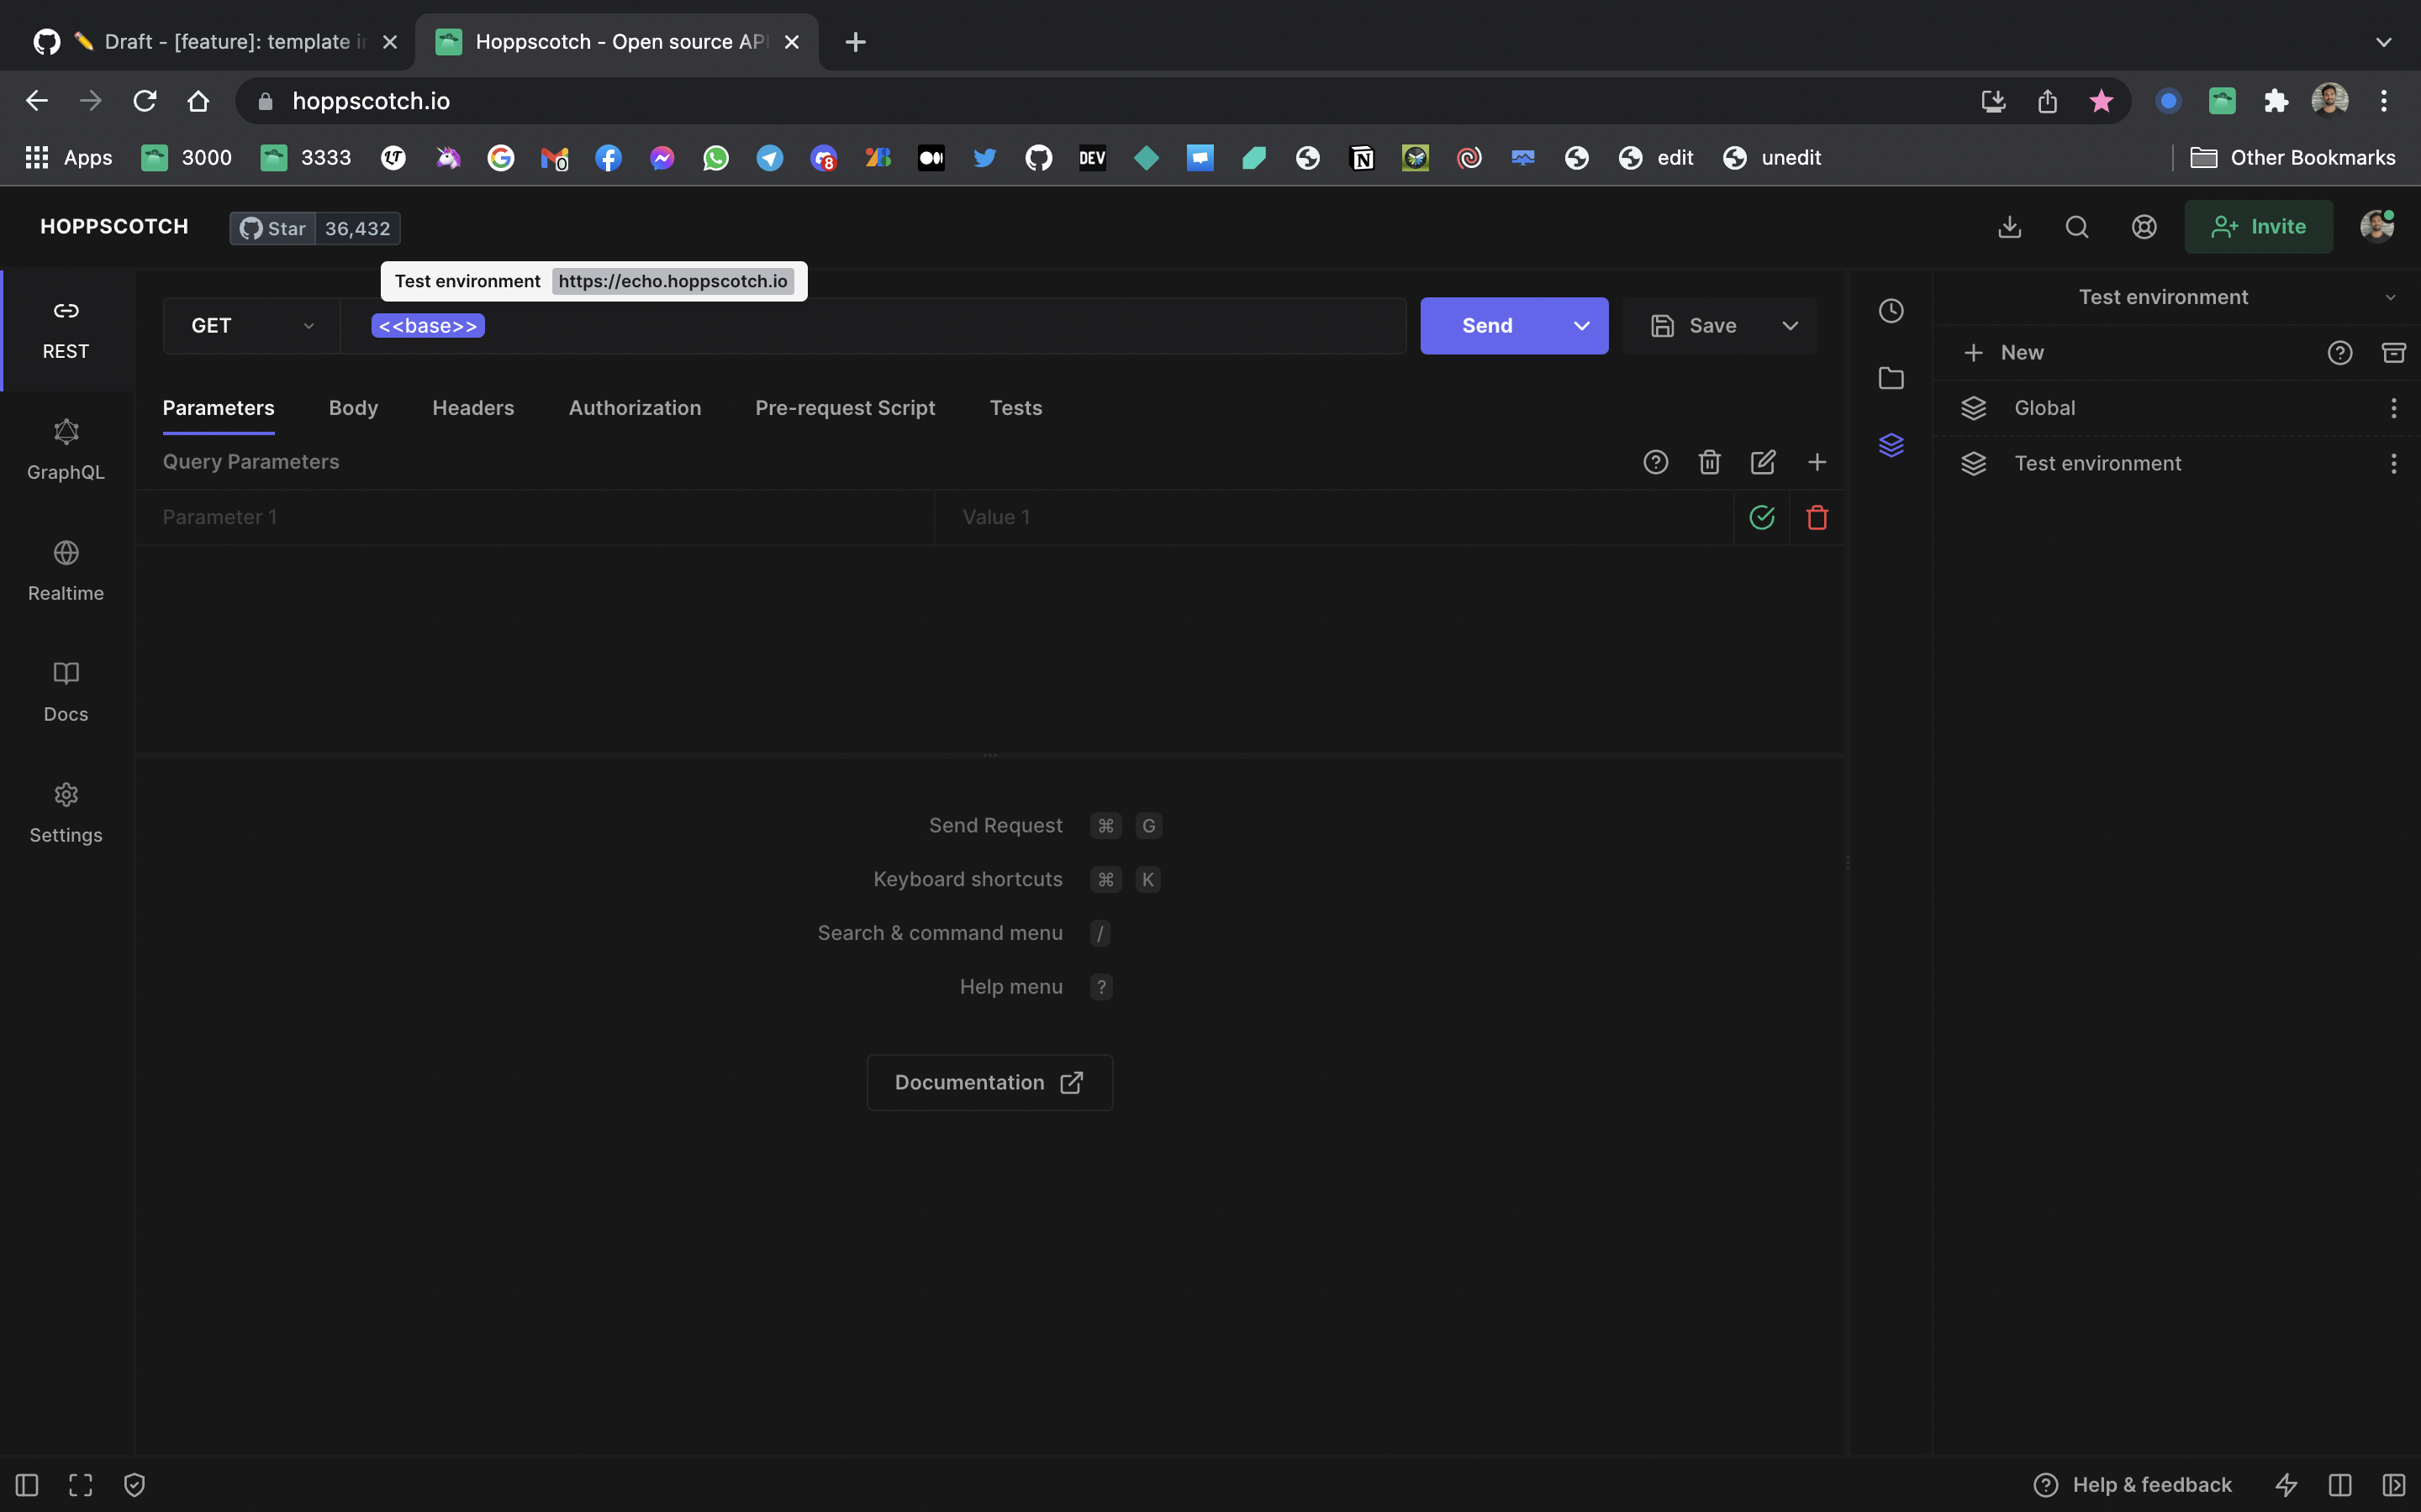Screen dimensions: 2421x1512
Task: Click the bulk edit parameters icon
Action: [x=1763, y=462]
